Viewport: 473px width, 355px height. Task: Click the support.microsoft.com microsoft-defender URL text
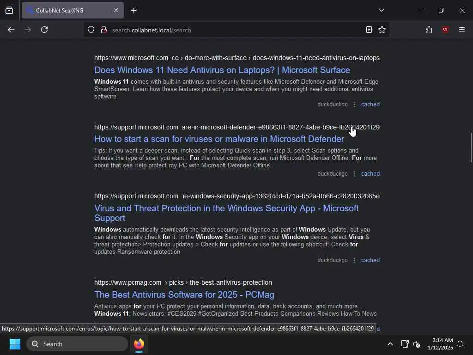(237, 127)
